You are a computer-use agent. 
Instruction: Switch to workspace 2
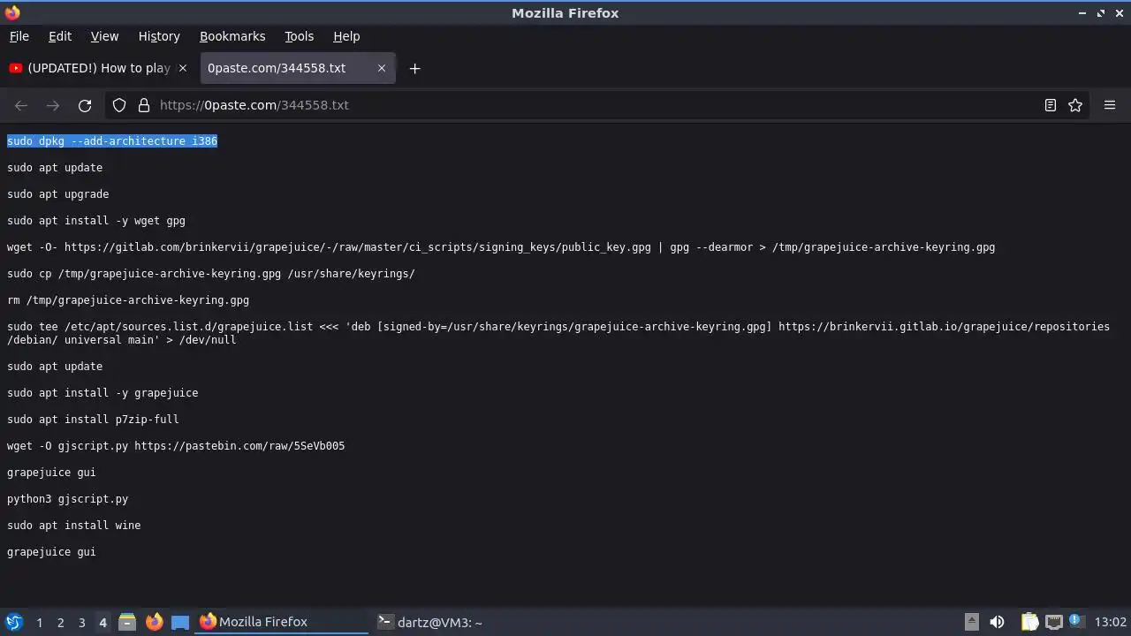[60, 623]
